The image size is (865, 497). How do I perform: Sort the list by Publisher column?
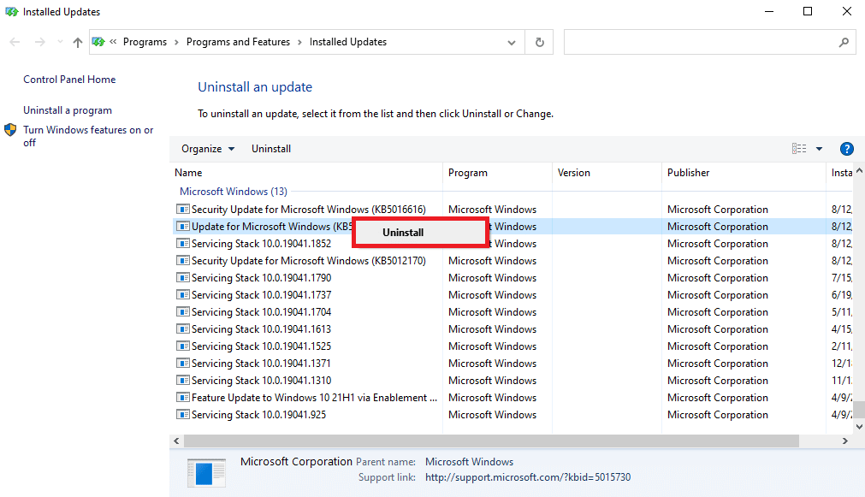pos(689,173)
